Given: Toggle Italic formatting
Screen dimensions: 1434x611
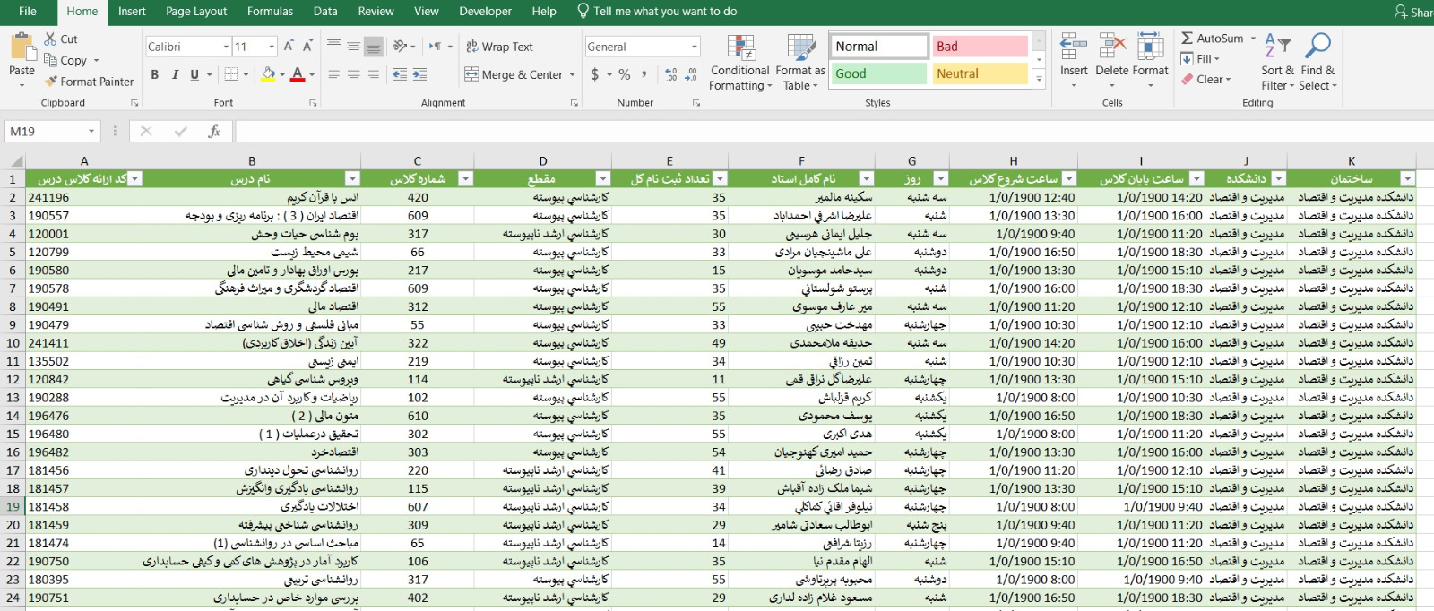Looking at the screenshot, I should pyautogui.click(x=175, y=74).
